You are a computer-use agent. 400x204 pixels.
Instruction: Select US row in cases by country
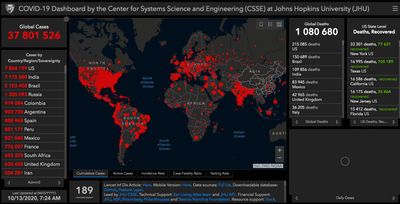[33, 68]
